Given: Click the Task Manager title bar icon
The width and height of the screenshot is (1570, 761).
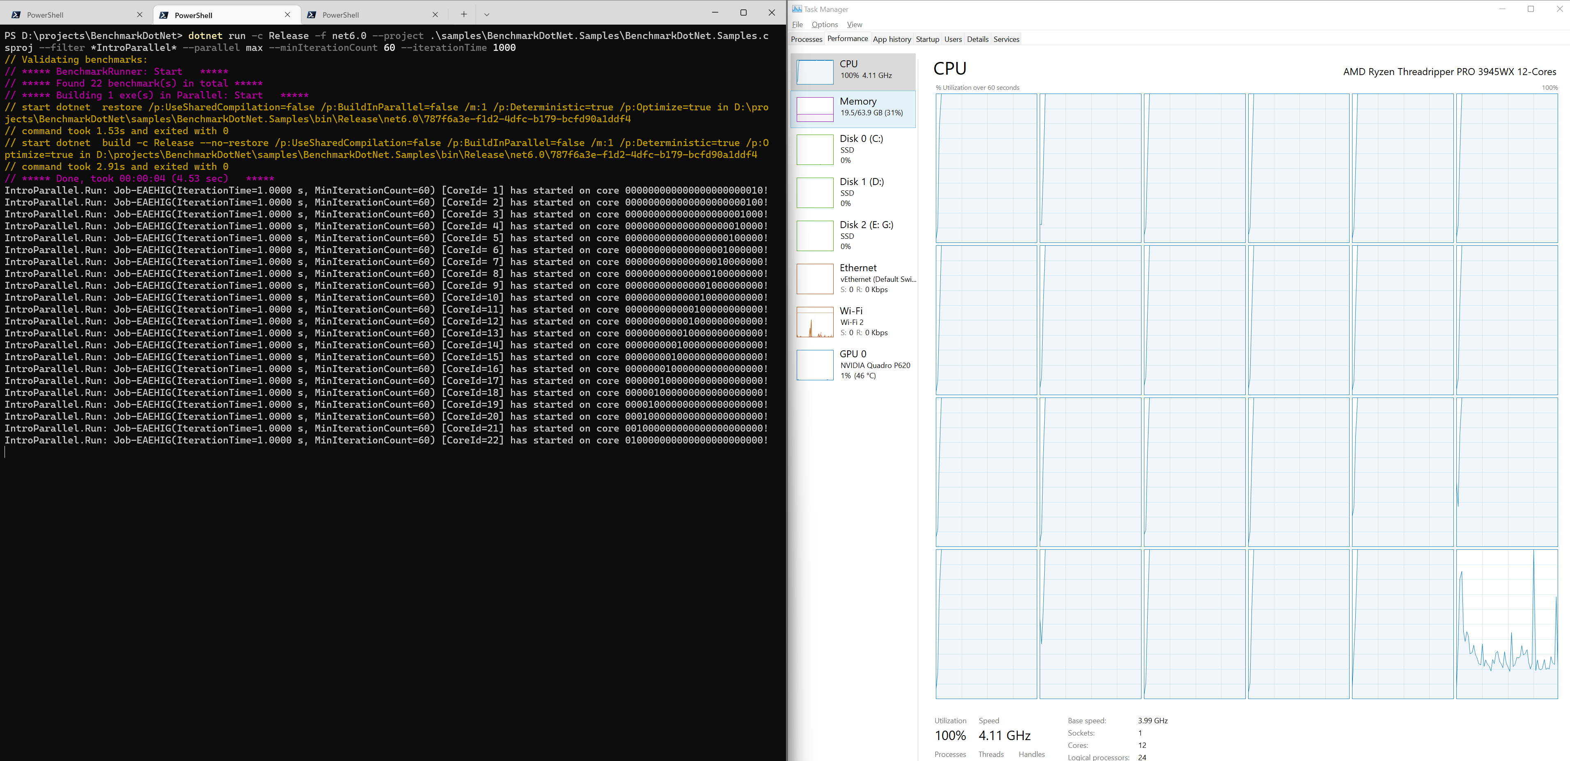Looking at the screenshot, I should point(797,9).
